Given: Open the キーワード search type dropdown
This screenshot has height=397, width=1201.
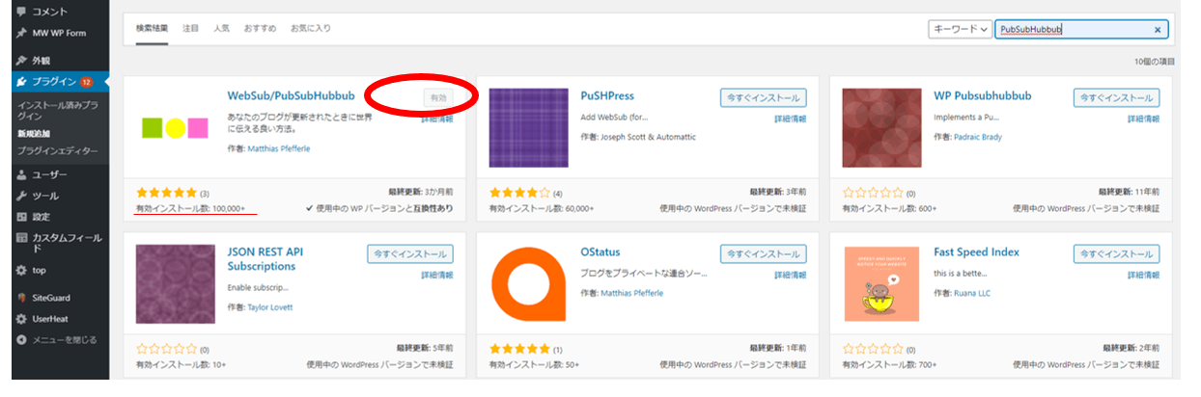Looking at the screenshot, I should click(960, 30).
